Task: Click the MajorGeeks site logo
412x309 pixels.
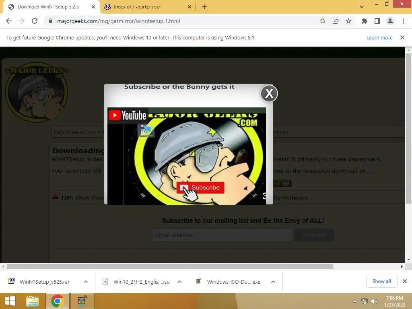Action: [37, 92]
